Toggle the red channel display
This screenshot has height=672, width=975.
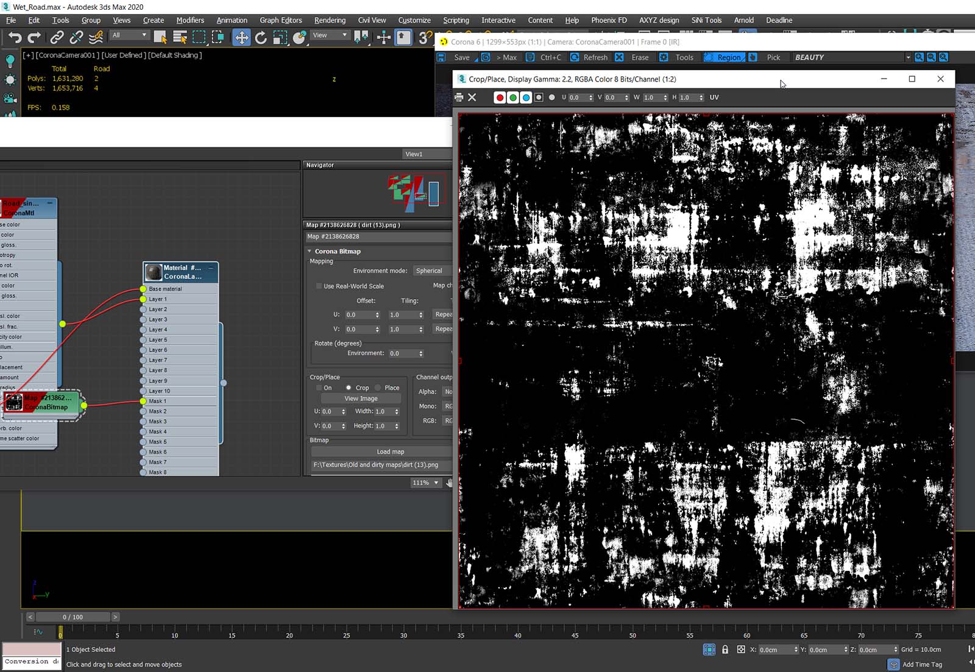coord(500,97)
